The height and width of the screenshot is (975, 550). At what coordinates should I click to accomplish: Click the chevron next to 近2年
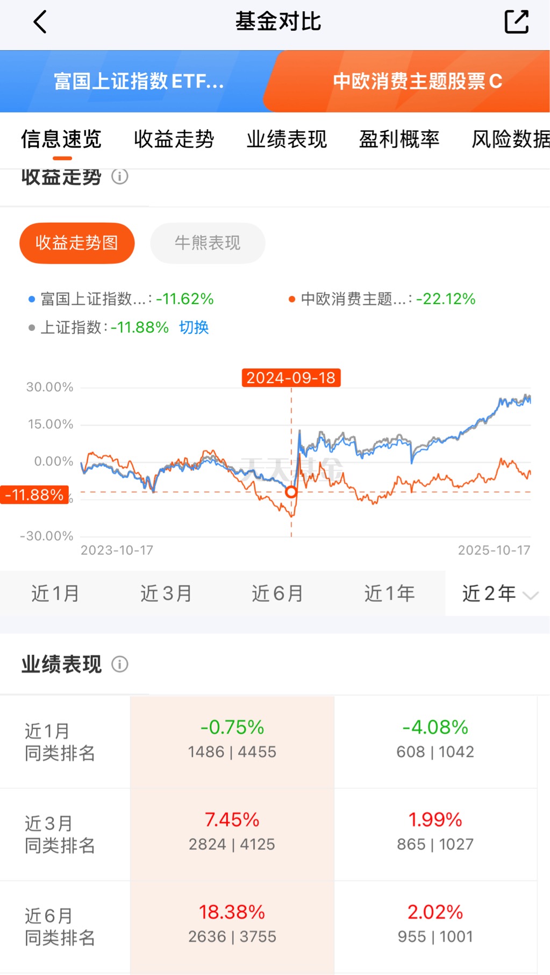pyautogui.click(x=531, y=595)
